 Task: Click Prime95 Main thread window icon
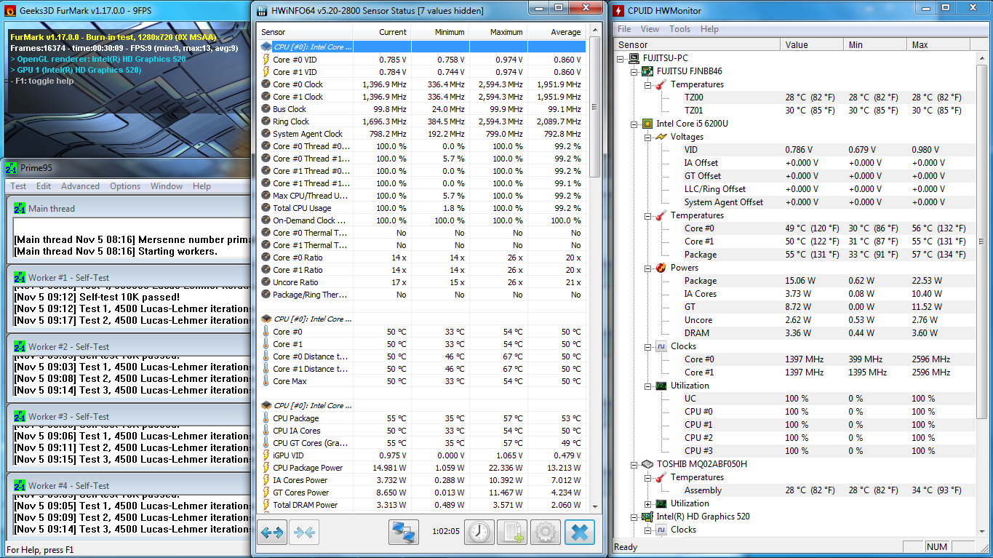pyautogui.click(x=20, y=209)
